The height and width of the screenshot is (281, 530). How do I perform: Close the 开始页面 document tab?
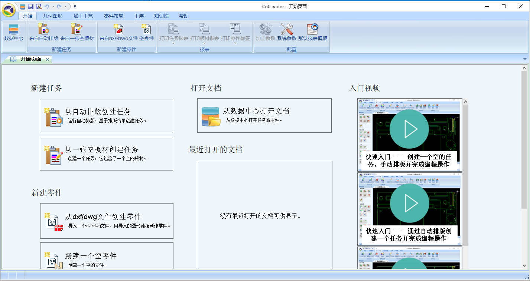pos(48,59)
